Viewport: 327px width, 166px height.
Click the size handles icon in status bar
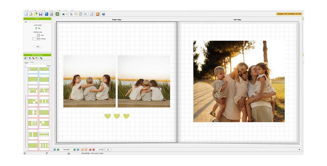[x=47, y=153]
